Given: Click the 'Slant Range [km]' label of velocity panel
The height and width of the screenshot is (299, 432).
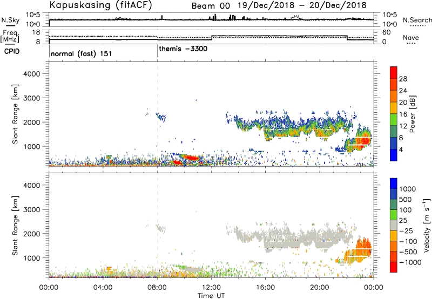Looking at the screenshot, I should 15,226.
